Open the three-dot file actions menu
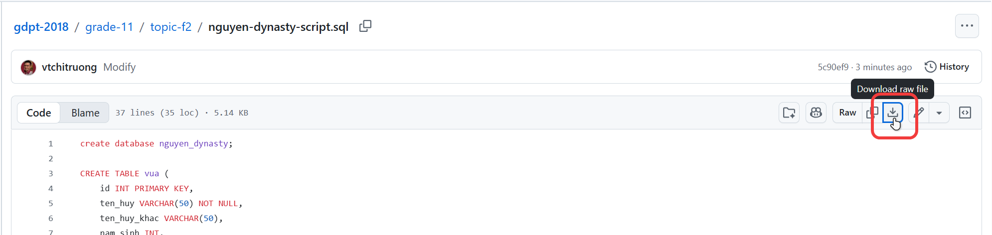 point(967,26)
